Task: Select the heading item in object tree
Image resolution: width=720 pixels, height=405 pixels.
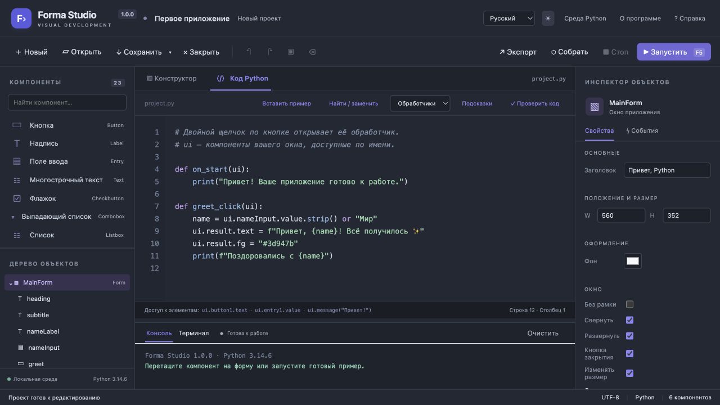Action: click(67, 299)
